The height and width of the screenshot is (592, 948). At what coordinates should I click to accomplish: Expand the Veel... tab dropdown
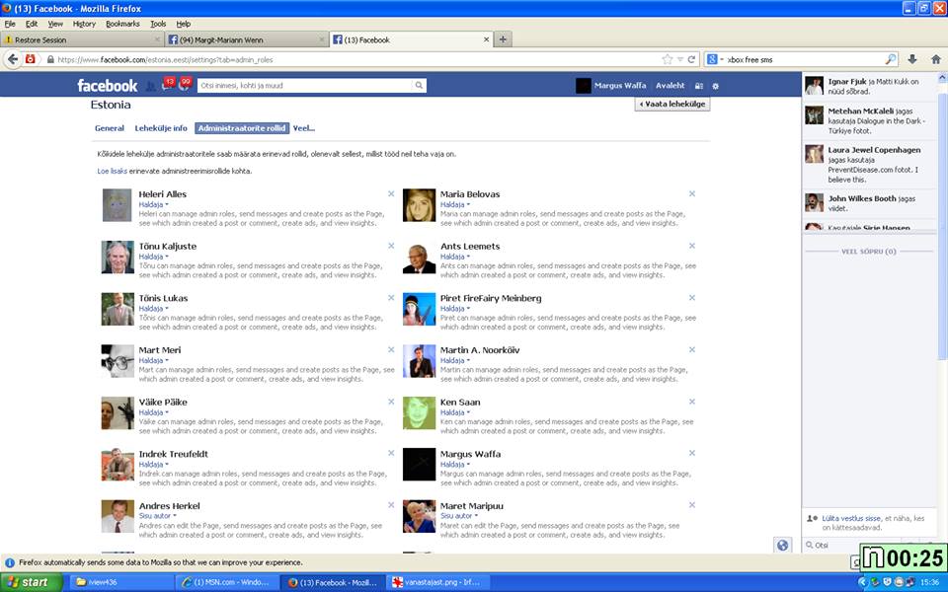(304, 128)
